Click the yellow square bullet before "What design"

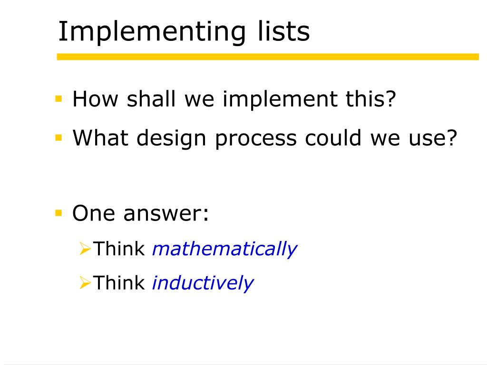pyautogui.click(x=58, y=137)
